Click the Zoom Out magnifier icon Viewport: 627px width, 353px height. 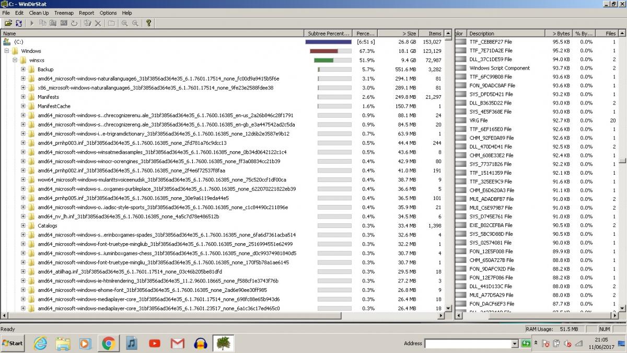135,23
